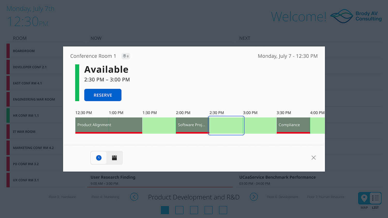Select the MAP pin icon
The image size is (388, 218).
pyautogui.click(x=364, y=198)
